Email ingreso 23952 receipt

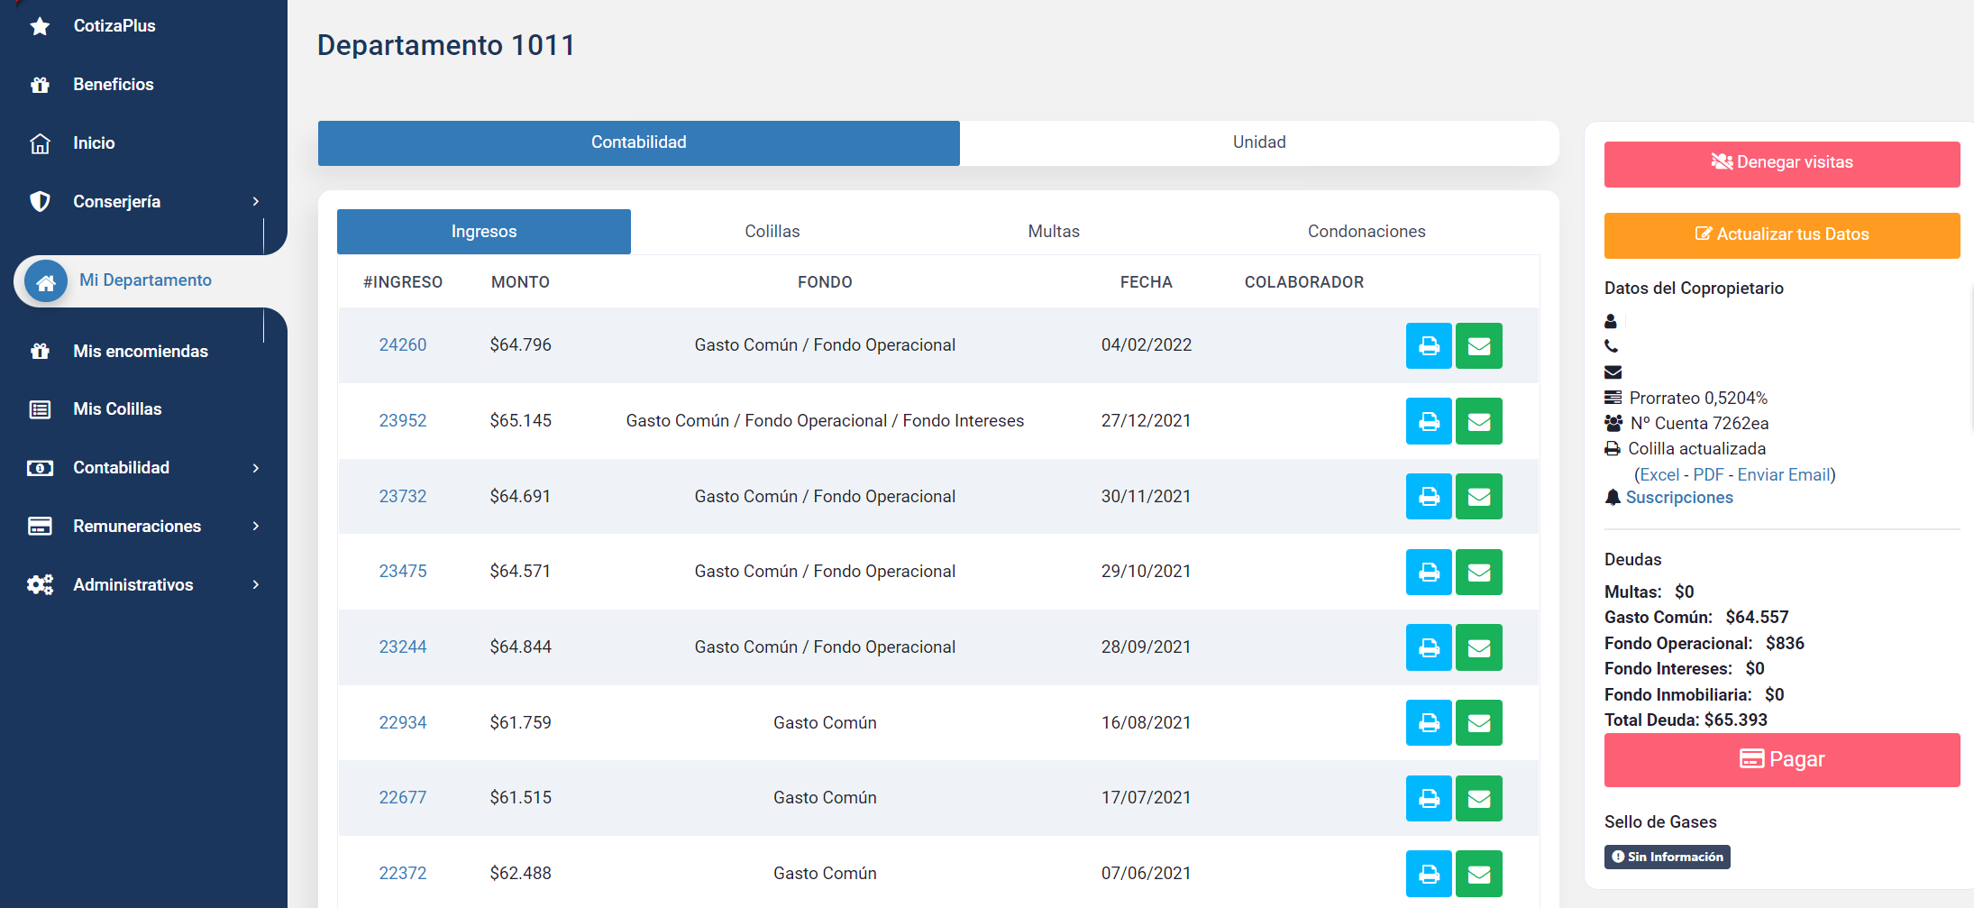pyautogui.click(x=1479, y=421)
